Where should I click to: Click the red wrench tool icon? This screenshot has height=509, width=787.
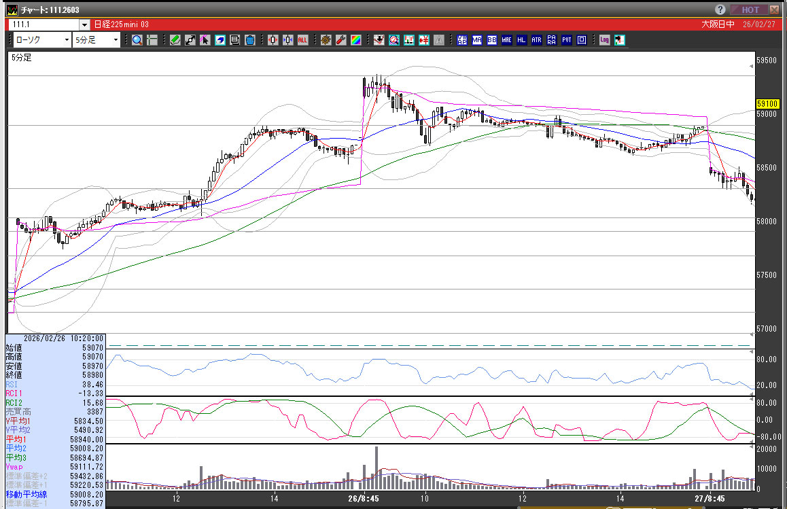pyautogui.click(x=340, y=40)
